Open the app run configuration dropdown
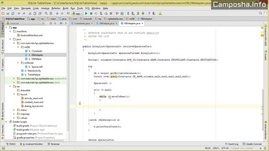 [x=77, y=13]
